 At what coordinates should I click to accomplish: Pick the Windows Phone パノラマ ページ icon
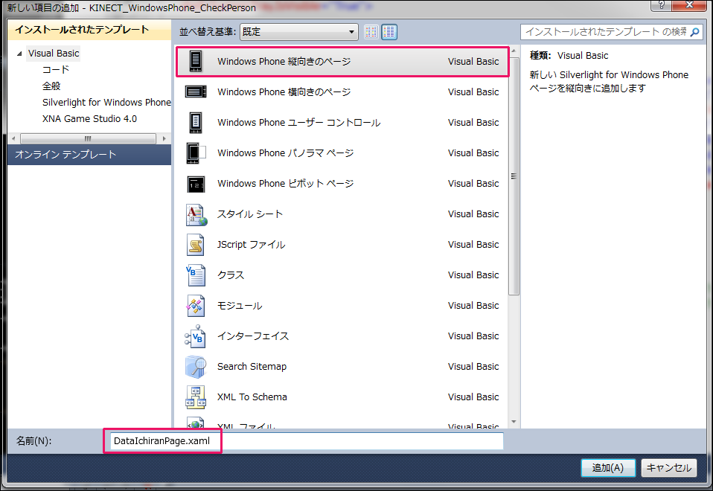196,153
